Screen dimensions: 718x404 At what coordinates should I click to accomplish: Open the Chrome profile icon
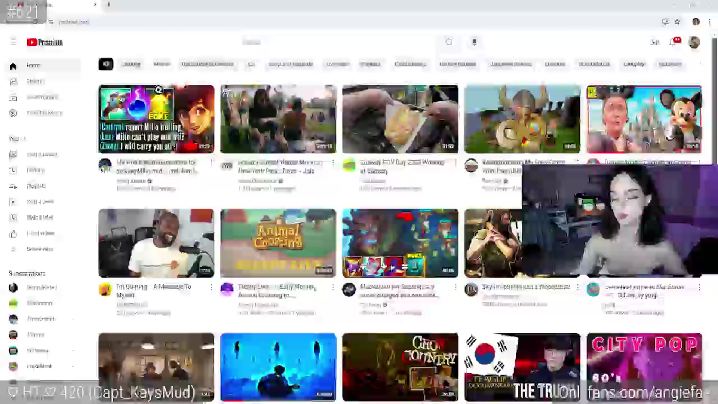pyautogui.click(x=696, y=22)
